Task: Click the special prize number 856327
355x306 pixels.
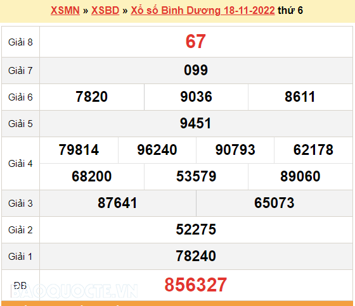Action: [x=196, y=285]
